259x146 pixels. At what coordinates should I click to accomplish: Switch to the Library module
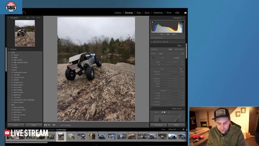(118, 13)
